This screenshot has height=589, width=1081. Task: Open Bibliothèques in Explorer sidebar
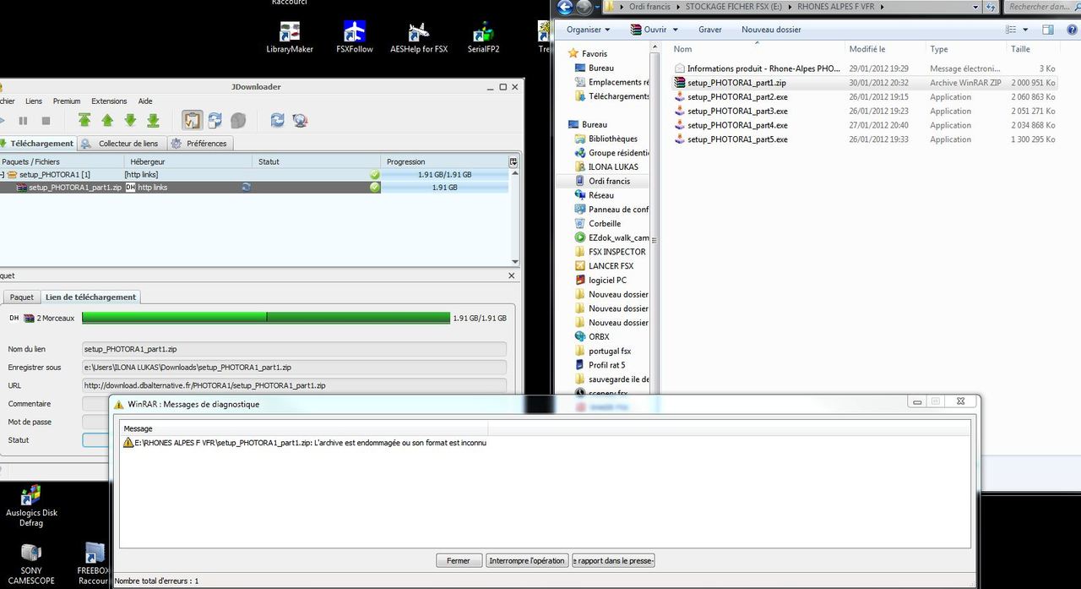(606, 139)
